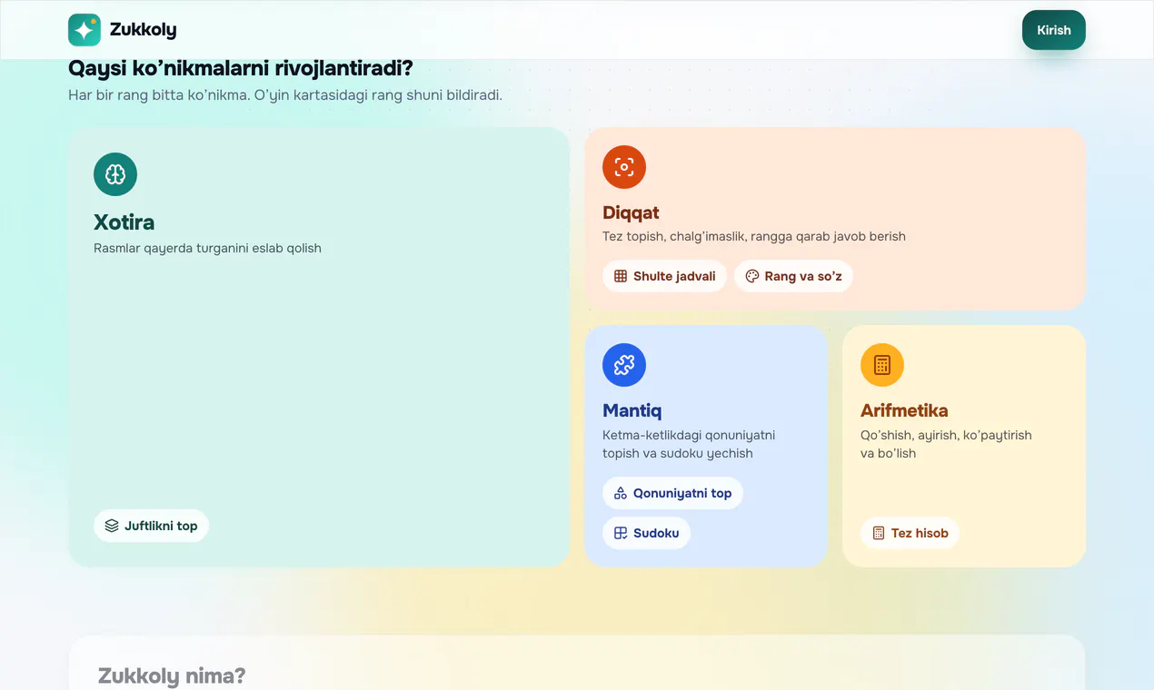The image size is (1154, 690).
Task: Click the grid icon in Sudoku chip
Action: pos(621,533)
